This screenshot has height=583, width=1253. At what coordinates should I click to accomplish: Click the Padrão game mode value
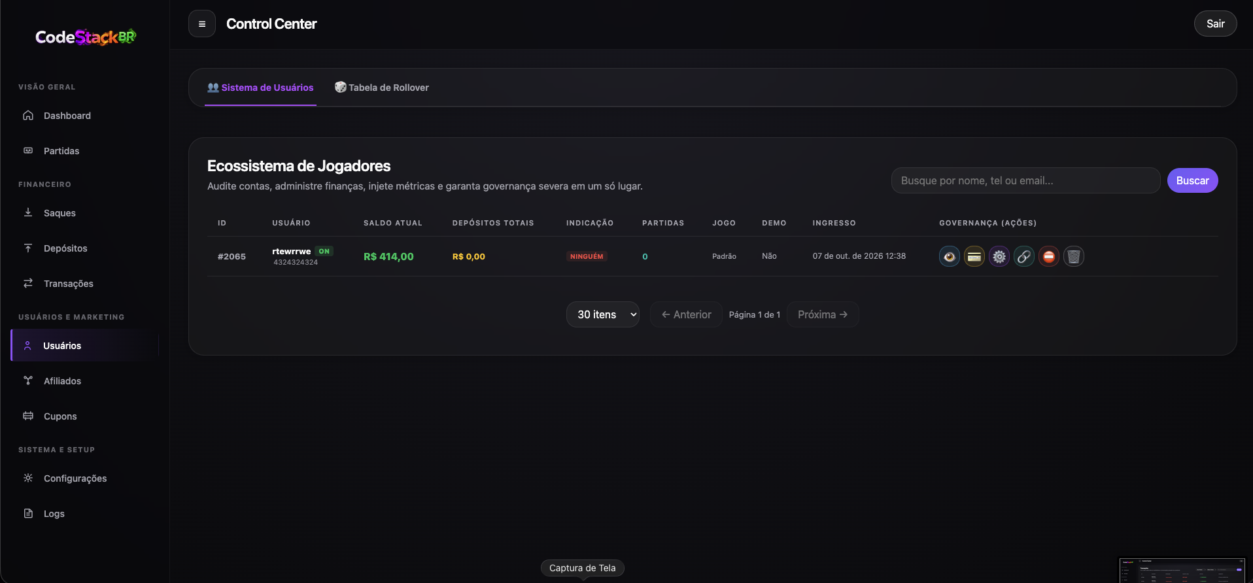[x=724, y=256]
